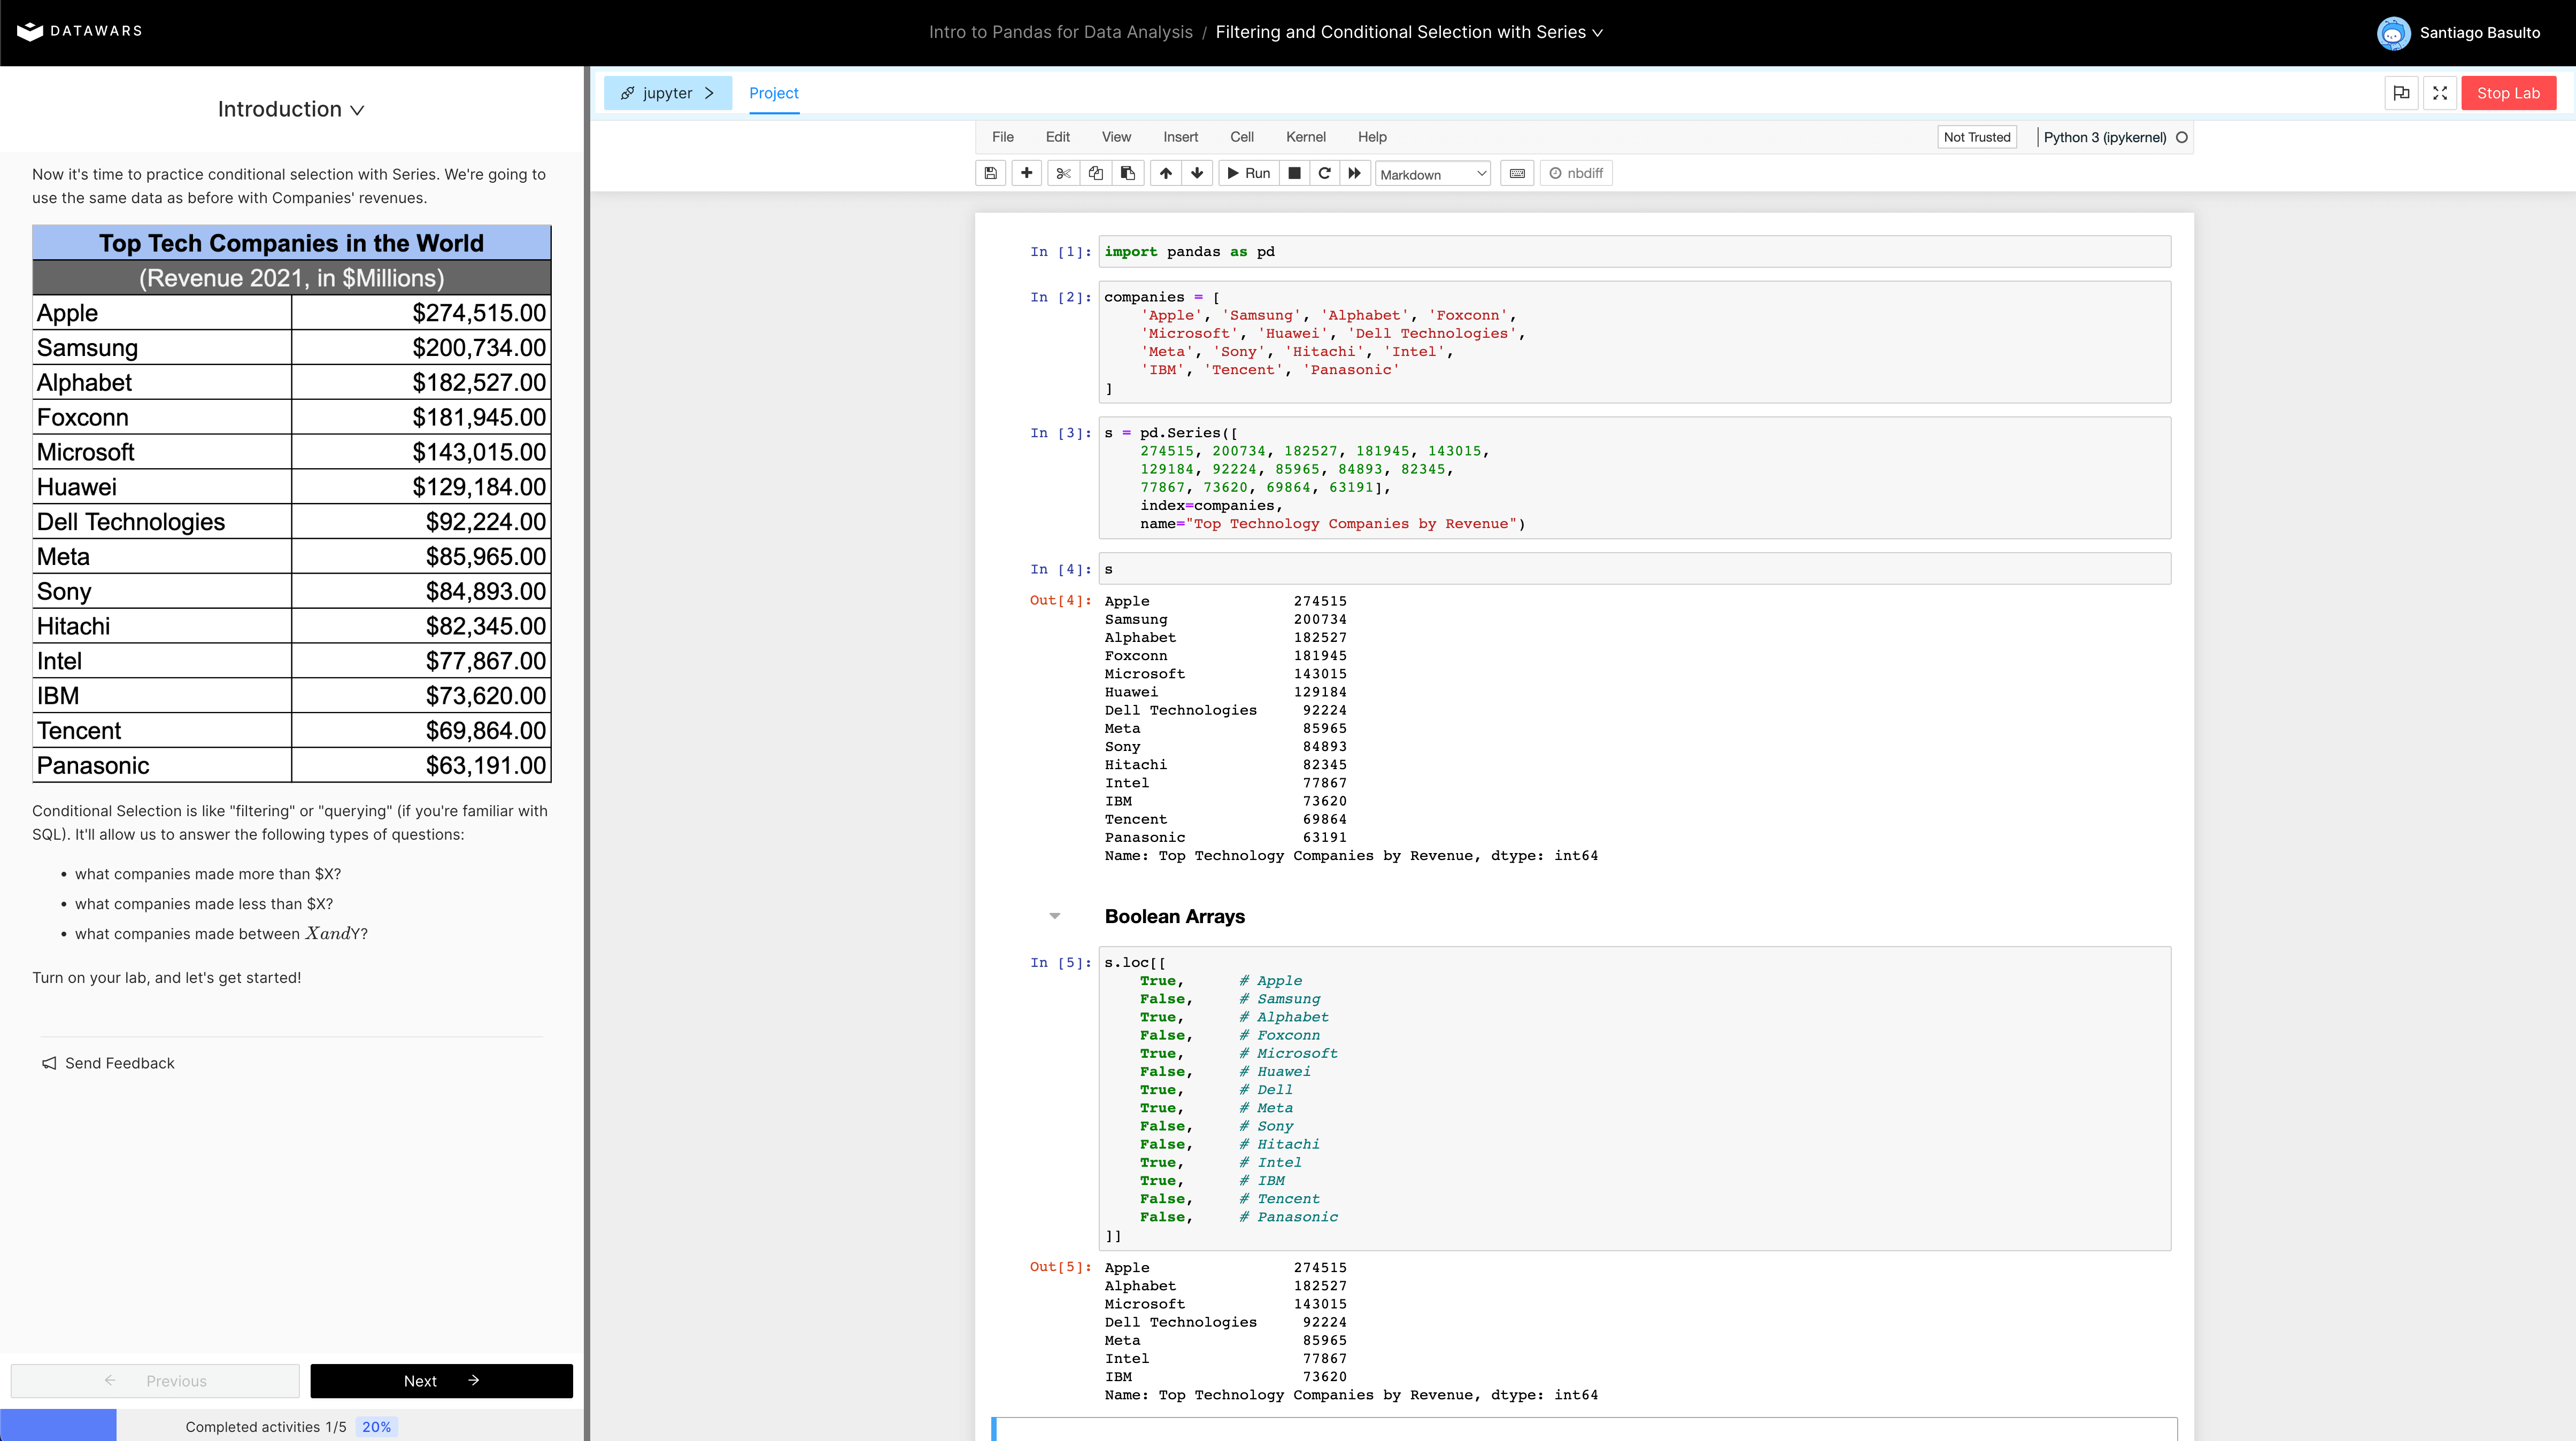Restart kernel and run all cells icon
Screen dimensions: 2576x1441
(x=1354, y=173)
